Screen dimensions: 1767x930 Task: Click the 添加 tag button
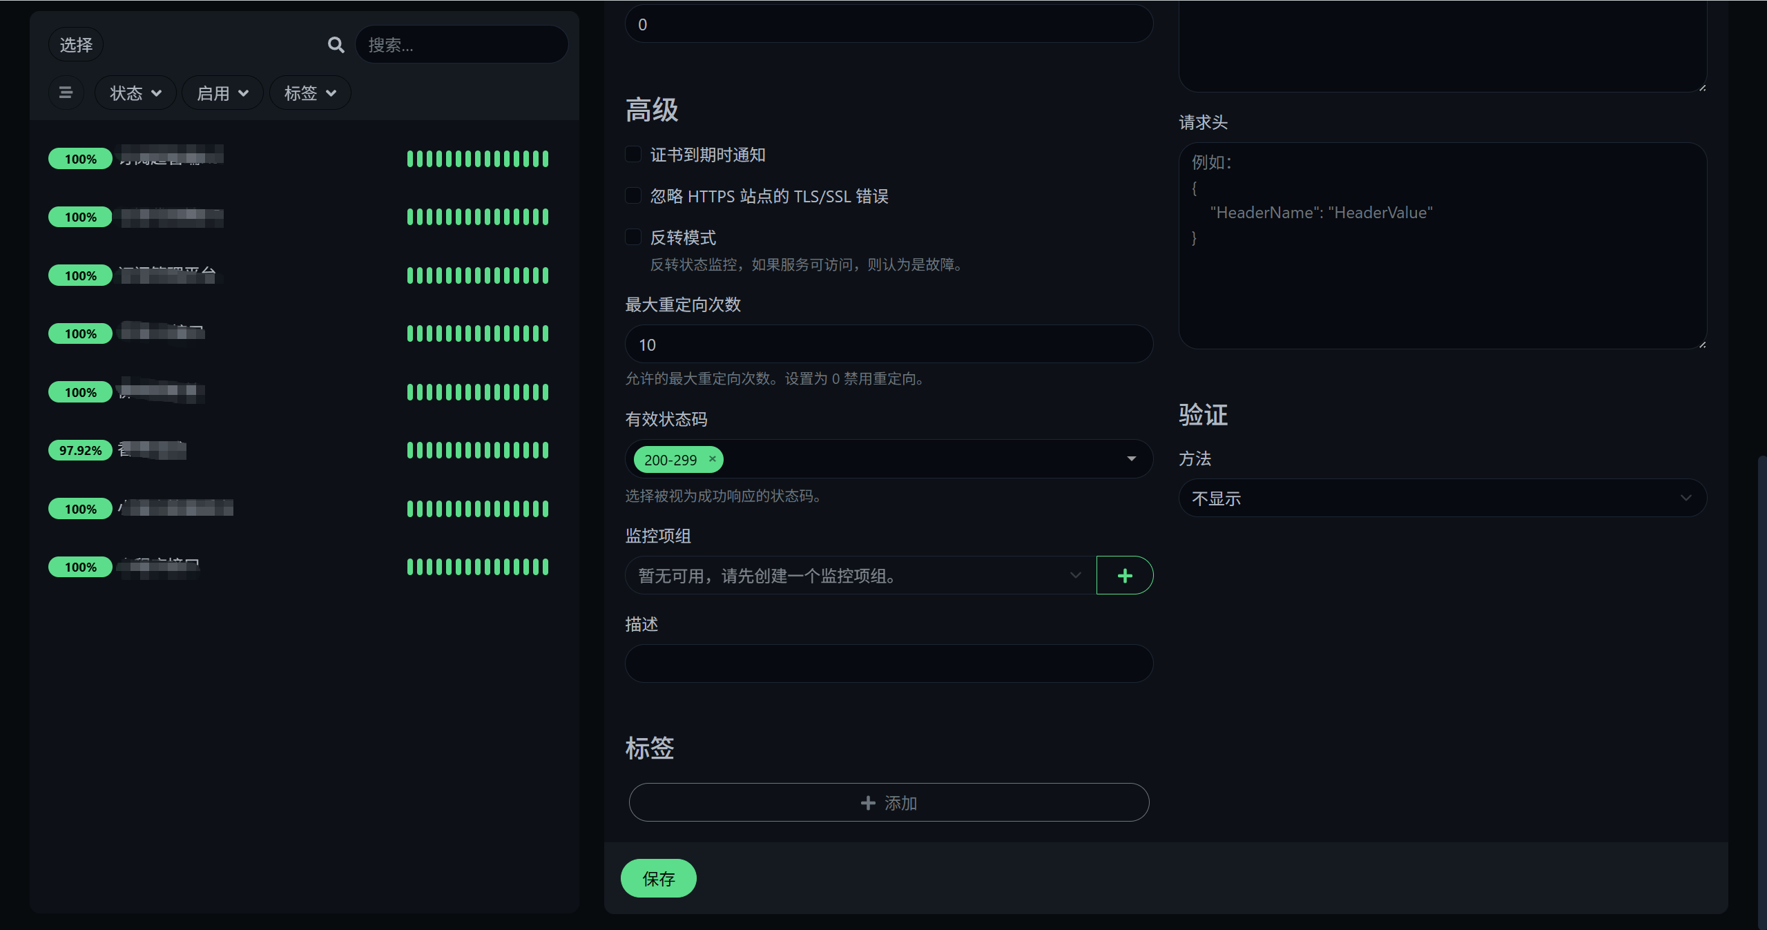pyautogui.click(x=889, y=802)
